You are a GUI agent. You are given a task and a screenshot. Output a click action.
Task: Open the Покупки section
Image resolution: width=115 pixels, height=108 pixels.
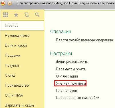pos(22,66)
